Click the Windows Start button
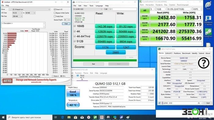The image size is (214, 120). coord(3,117)
